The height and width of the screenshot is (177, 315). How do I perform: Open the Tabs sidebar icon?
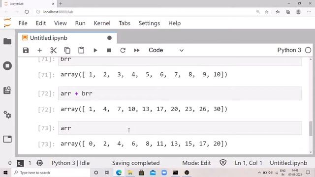(7, 139)
